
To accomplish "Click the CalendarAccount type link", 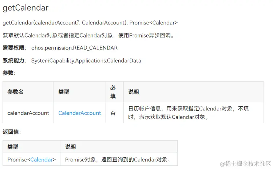I will click(x=80, y=113).
